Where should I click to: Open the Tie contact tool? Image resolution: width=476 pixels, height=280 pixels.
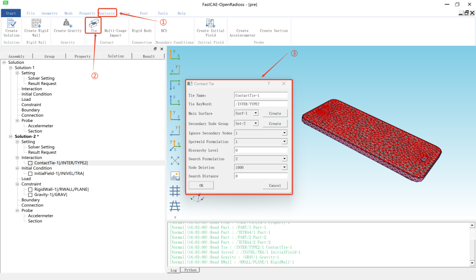[94, 26]
